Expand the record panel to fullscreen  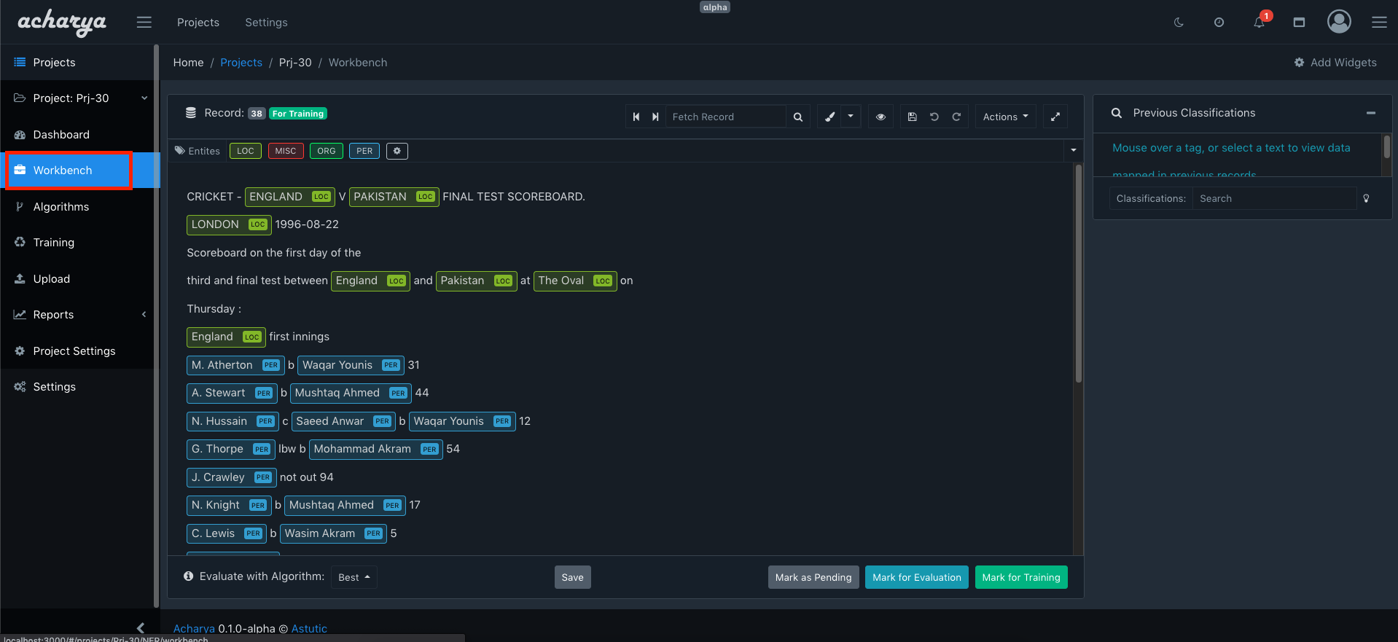(x=1055, y=117)
